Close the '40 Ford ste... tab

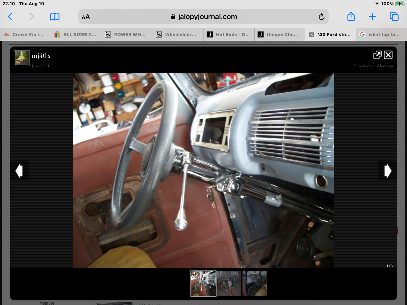[x=311, y=35]
